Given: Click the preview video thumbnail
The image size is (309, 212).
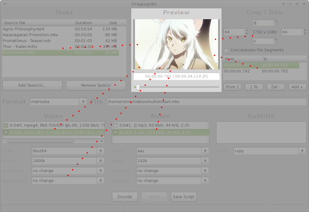Looking at the screenshot, I should point(177,44).
